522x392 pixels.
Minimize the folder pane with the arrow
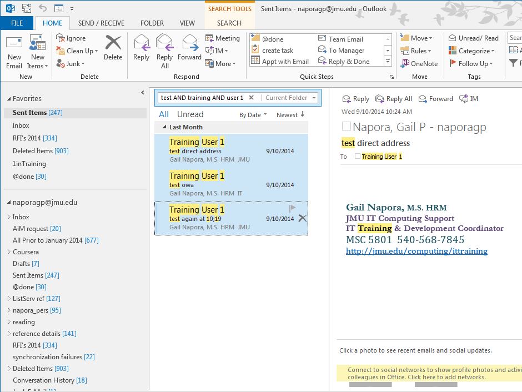click(143, 93)
